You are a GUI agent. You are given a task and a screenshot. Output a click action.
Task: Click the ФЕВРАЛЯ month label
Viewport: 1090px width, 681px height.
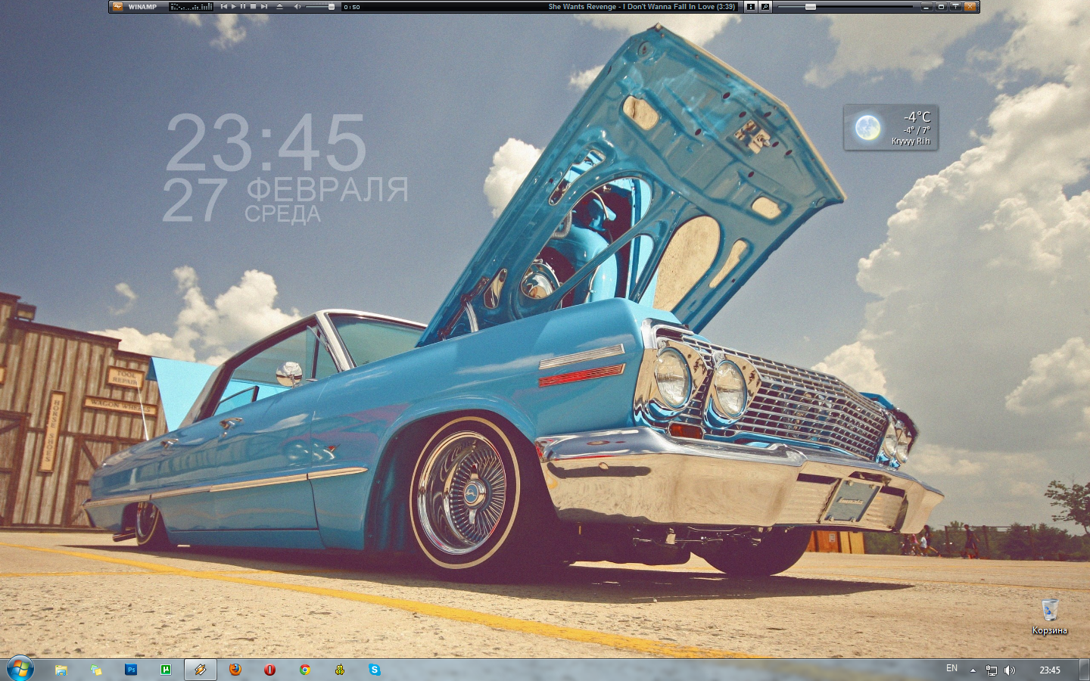[x=327, y=190]
